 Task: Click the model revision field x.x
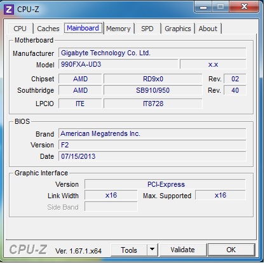coord(213,64)
